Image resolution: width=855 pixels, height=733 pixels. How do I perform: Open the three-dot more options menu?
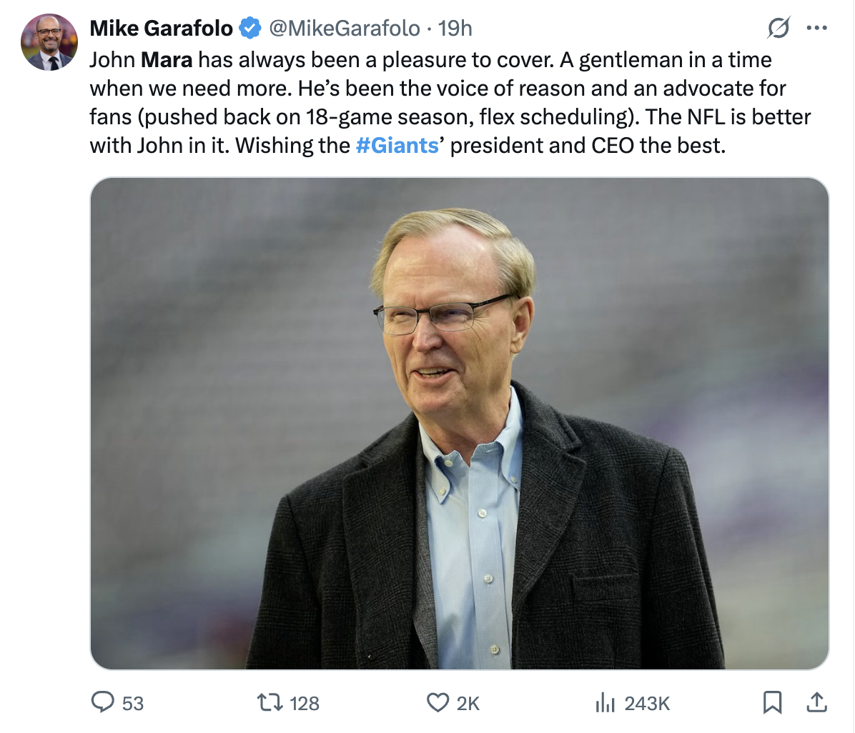click(816, 29)
